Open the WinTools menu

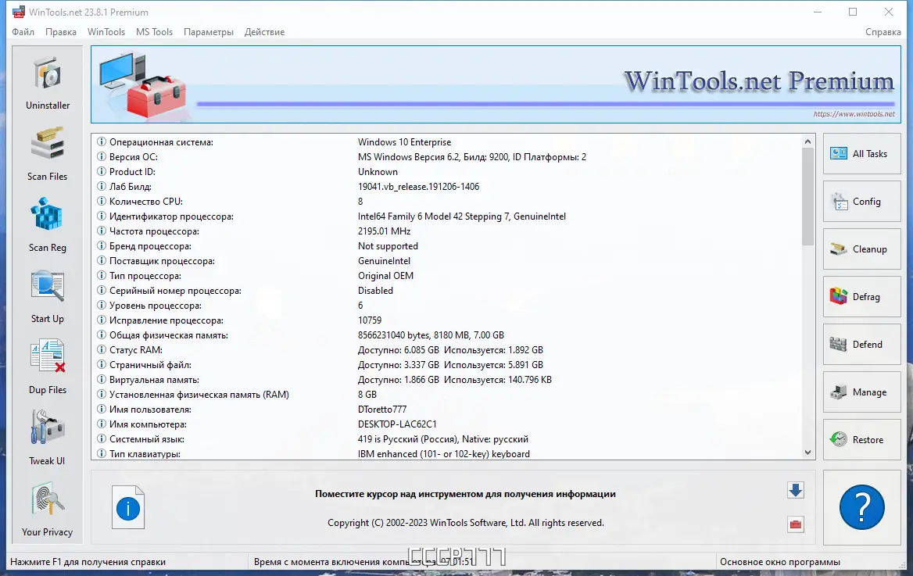pyautogui.click(x=106, y=32)
